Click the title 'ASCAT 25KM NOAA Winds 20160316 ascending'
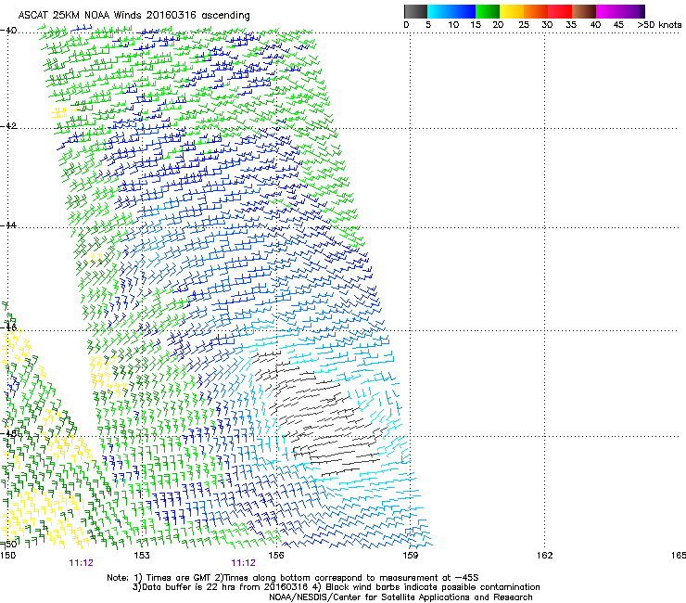Viewport: 686px width, 603px height. 133,16
